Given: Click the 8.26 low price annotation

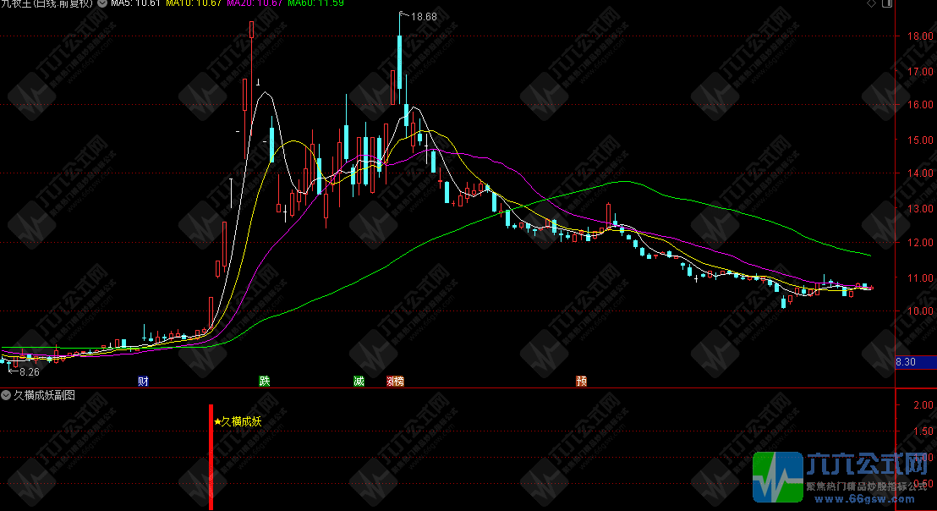Looking at the screenshot, I should coord(30,371).
